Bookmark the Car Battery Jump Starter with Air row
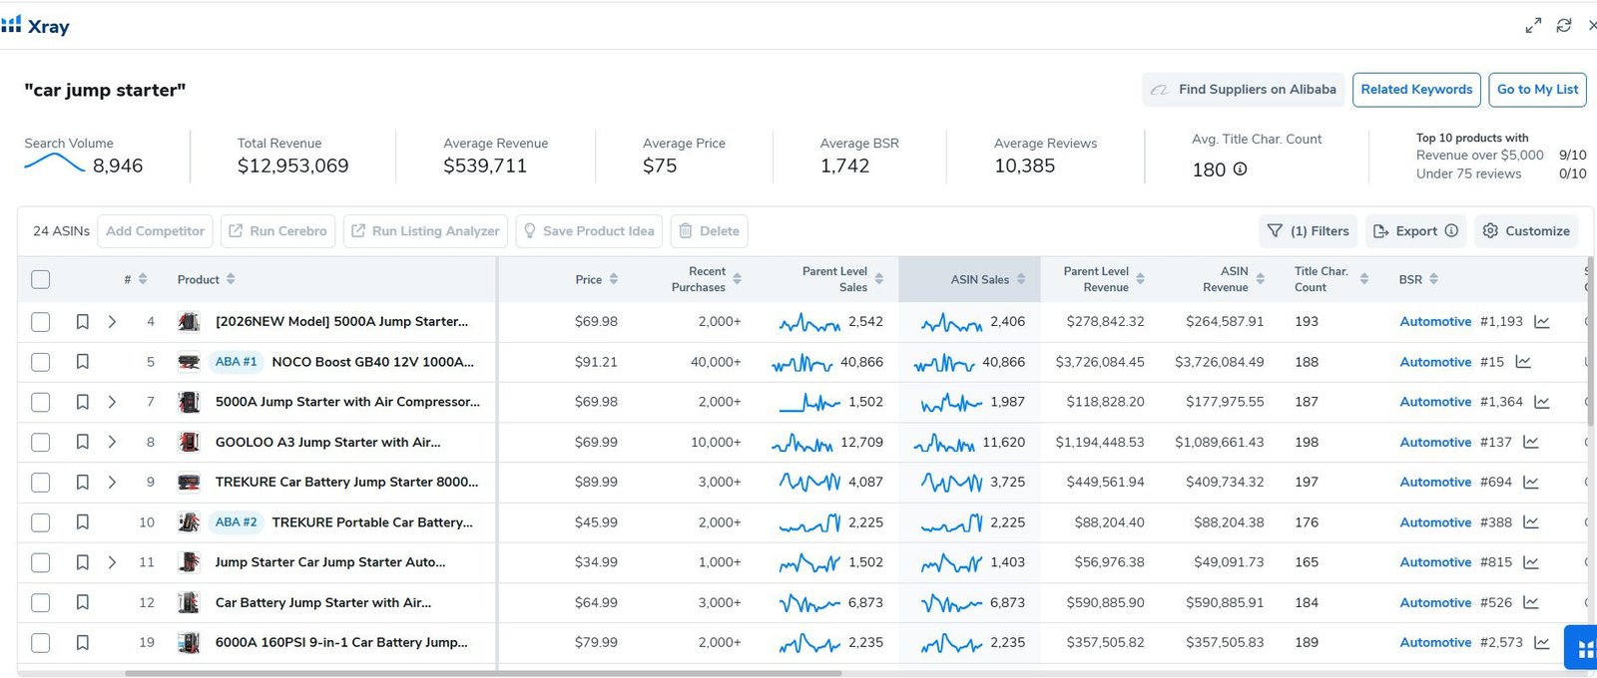Image resolution: width=1597 pixels, height=678 pixels. coord(83,602)
